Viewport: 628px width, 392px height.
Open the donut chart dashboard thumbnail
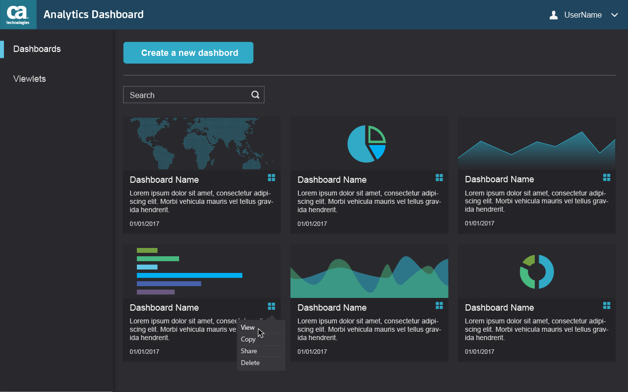tap(537, 271)
